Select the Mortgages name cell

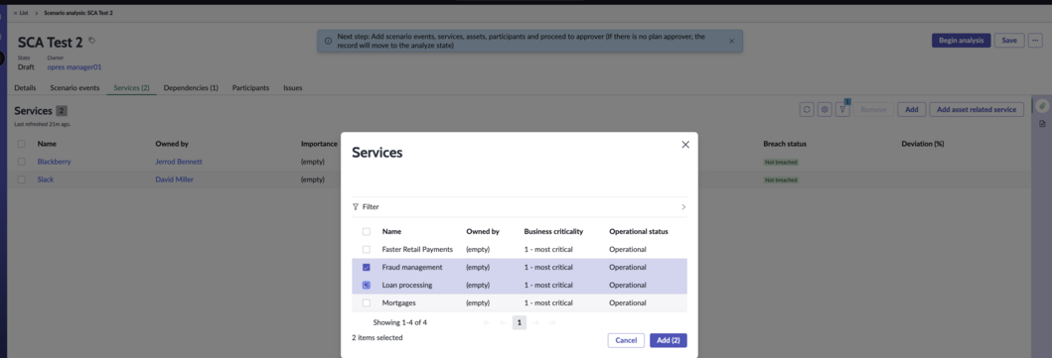point(399,302)
